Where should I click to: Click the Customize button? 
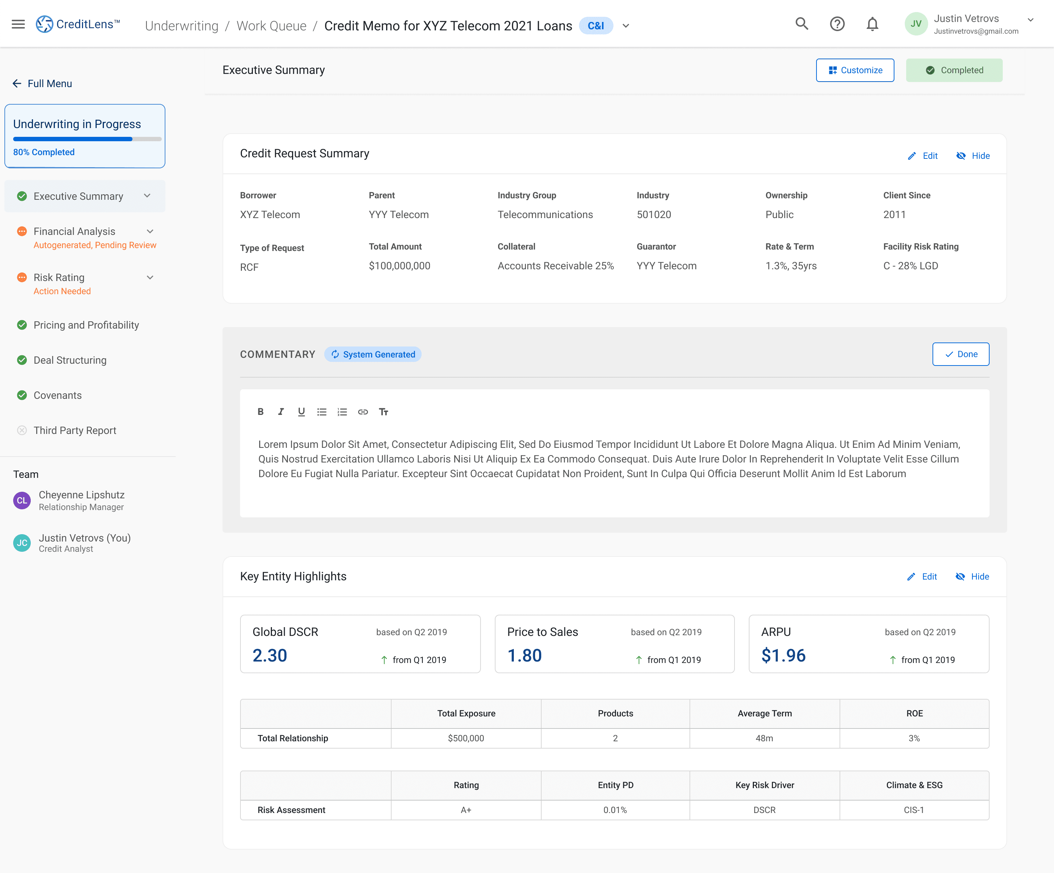tap(855, 70)
